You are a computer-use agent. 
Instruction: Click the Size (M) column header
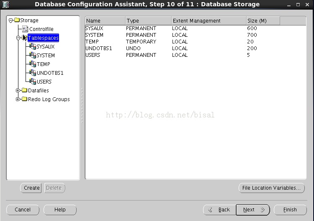tap(263, 21)
